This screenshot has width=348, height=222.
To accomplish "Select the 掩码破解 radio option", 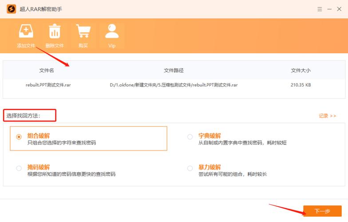I will pyautogui.click(x=19, y=168).
